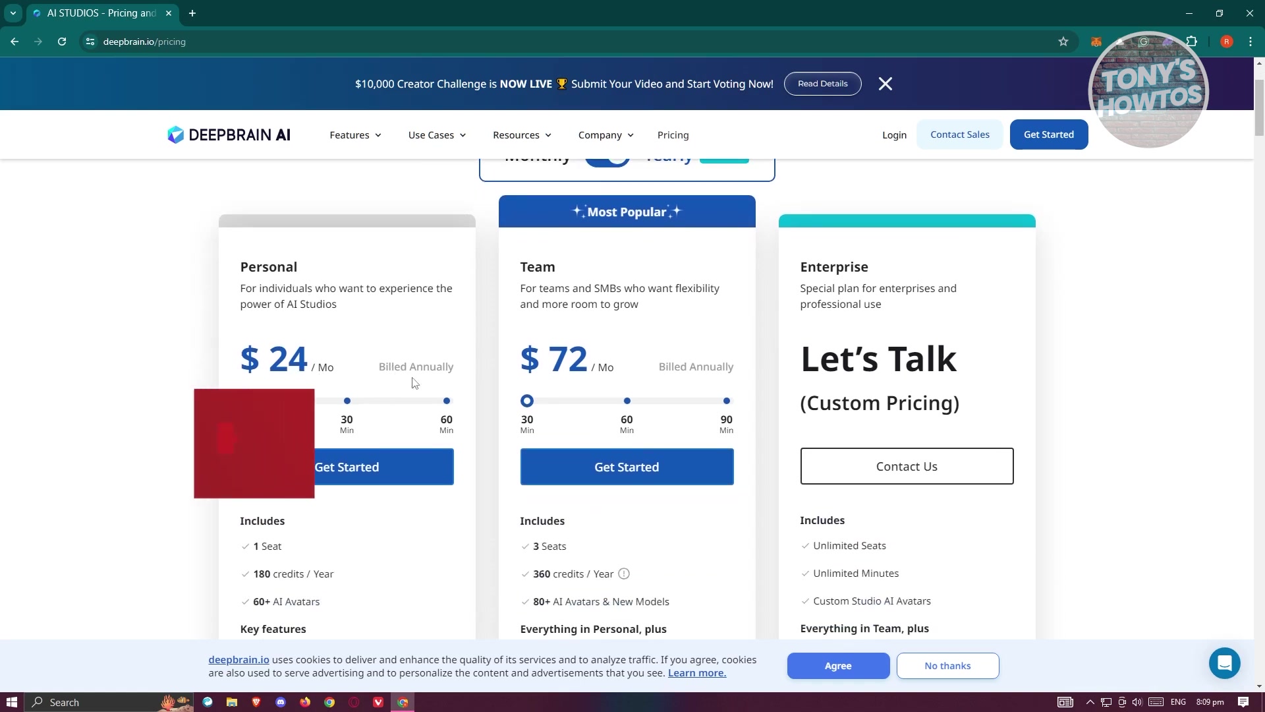The height and width of the screenshot is (712, 1265).
Task: Open the network status tray icon
Action: (1106, 702)
